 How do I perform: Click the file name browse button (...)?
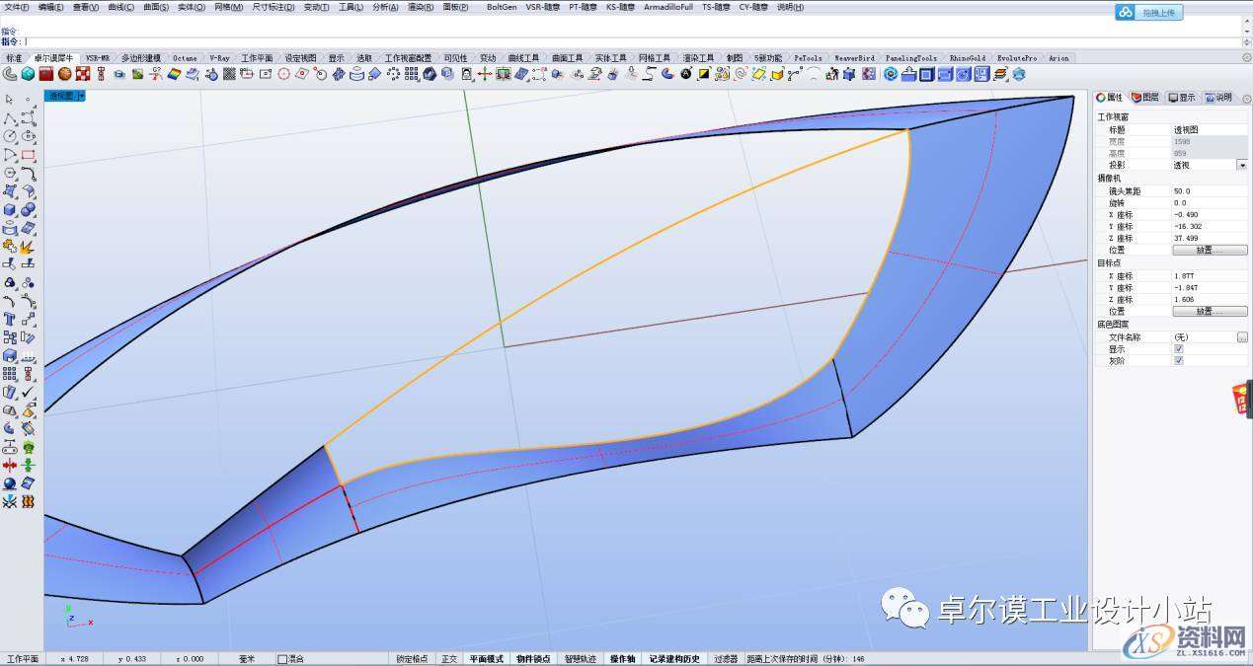[1241, 336]
